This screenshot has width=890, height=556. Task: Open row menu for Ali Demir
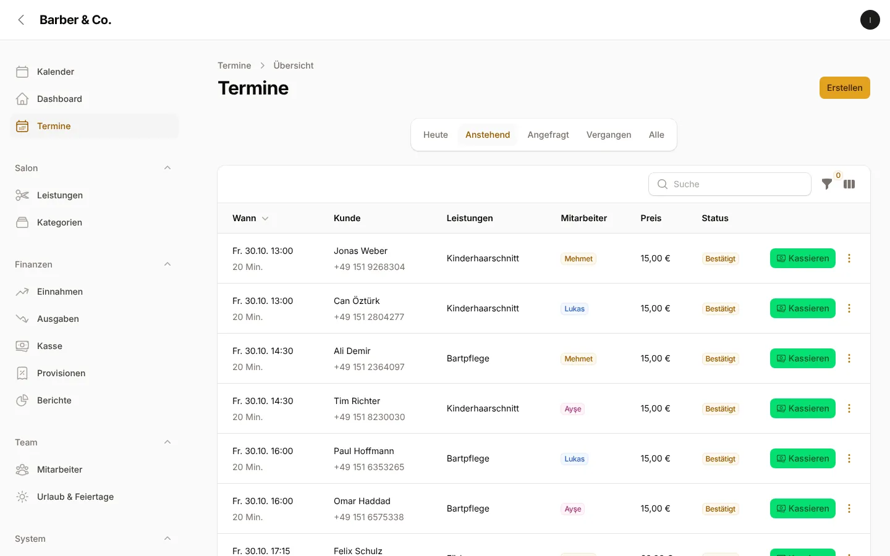point(849,358)
